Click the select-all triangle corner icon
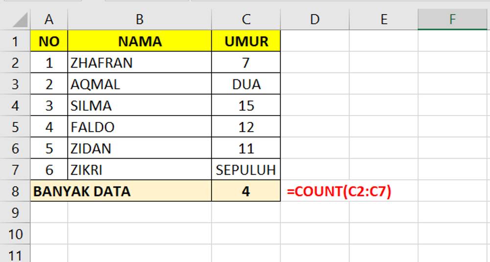The width and height of the screenshot is (490, 262). [21, 20]
